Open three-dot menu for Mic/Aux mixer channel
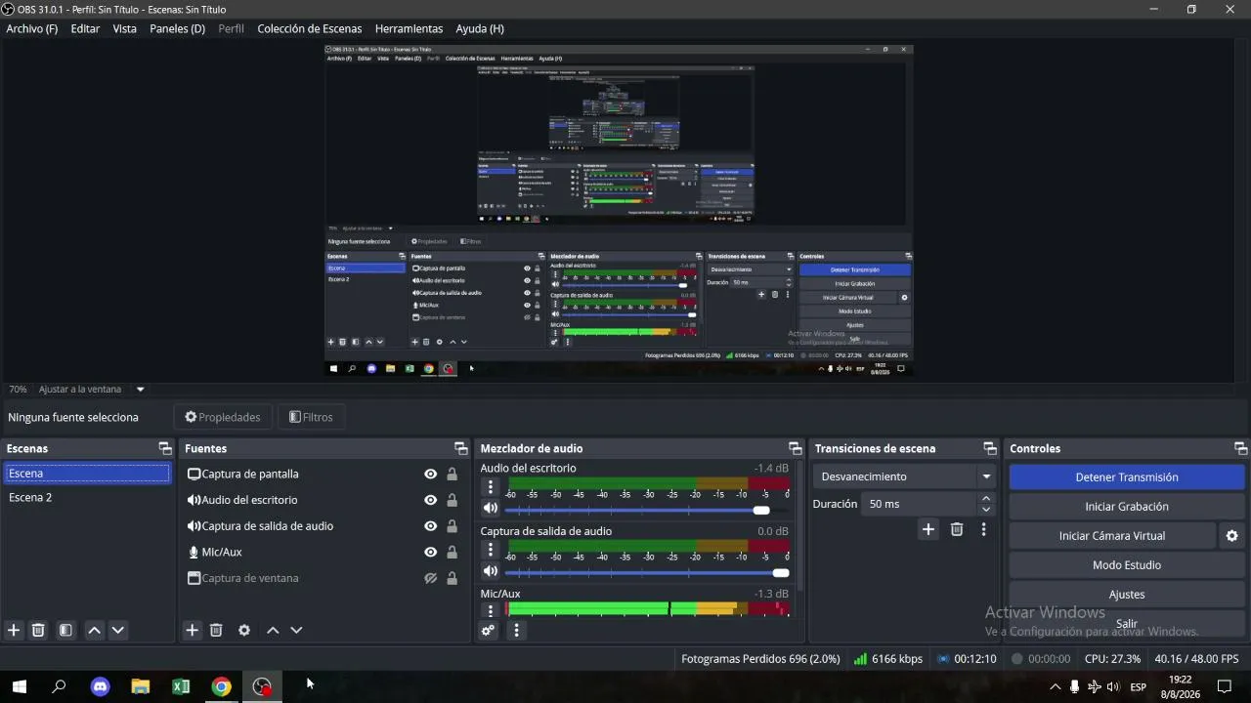 tap(491, 611)
